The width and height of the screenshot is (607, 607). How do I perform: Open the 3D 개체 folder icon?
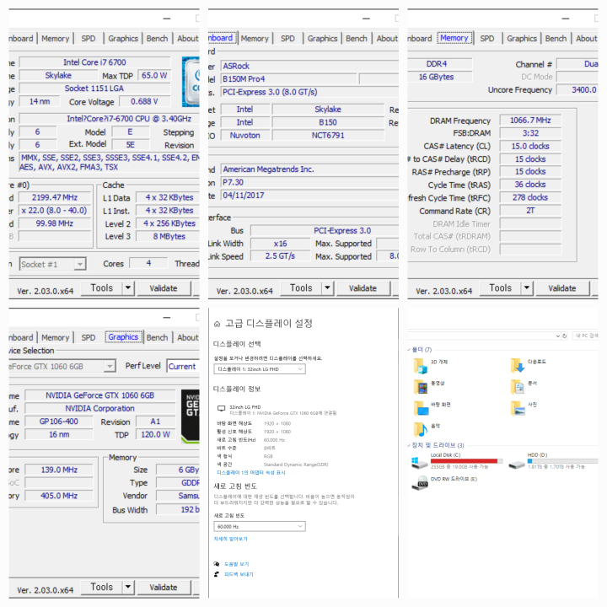point(421,366)
